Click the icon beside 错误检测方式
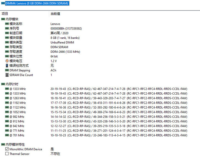The height and width of the screenshot is (162, 200). coord(7,65)
